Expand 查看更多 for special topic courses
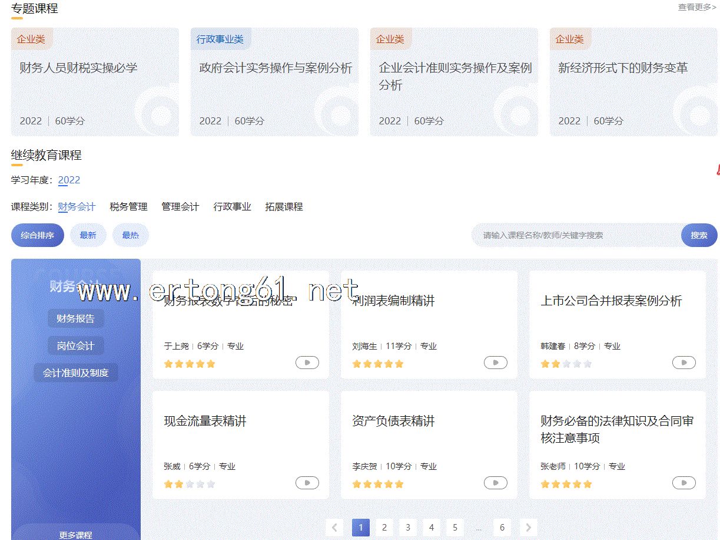Screen dimensions: 720x540 point(696,8)
